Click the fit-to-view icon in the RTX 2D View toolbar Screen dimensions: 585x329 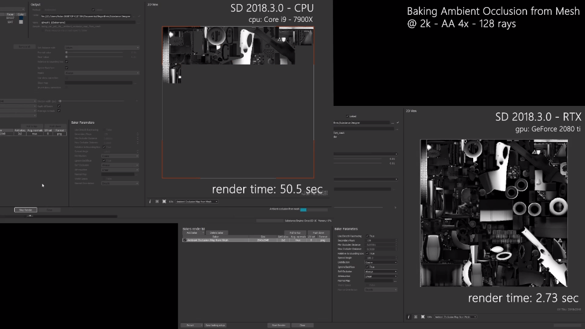pos(423,317)
